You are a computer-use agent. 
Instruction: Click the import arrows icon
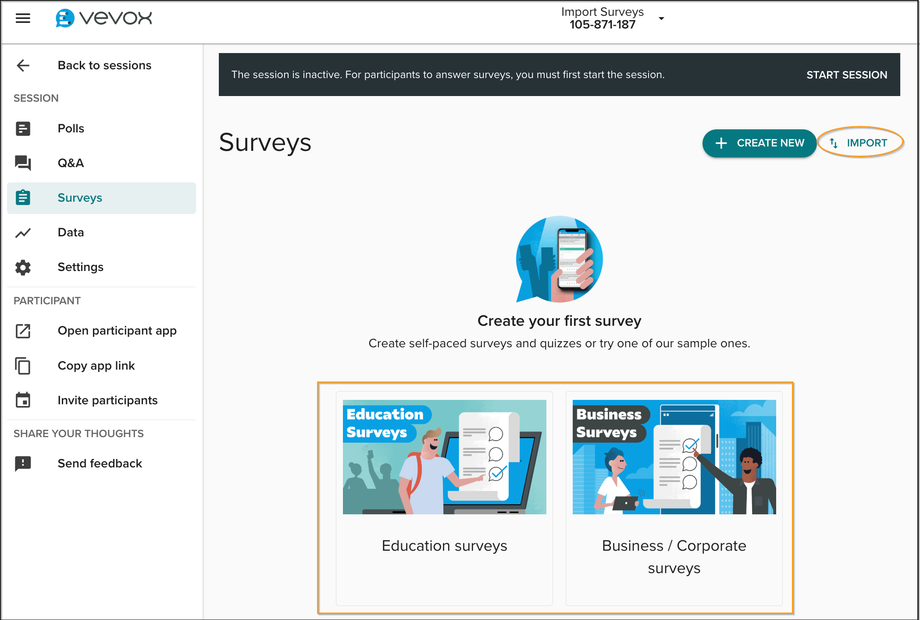pyautogui.click(x=834, y=143)
